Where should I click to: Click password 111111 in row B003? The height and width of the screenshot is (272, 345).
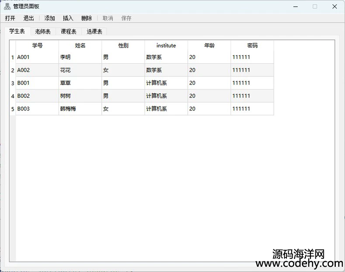pyautogui.click(x=252, y=109)
